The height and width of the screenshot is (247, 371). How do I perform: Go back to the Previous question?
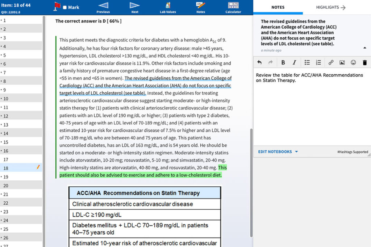[103, 7]
